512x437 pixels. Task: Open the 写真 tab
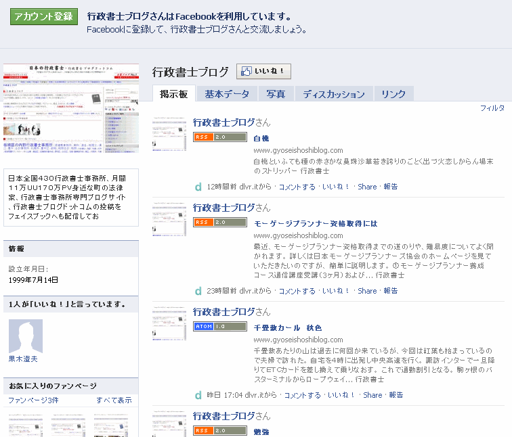click(x=276, y=94)
